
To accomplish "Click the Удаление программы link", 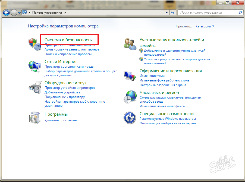I will (61, 120).
